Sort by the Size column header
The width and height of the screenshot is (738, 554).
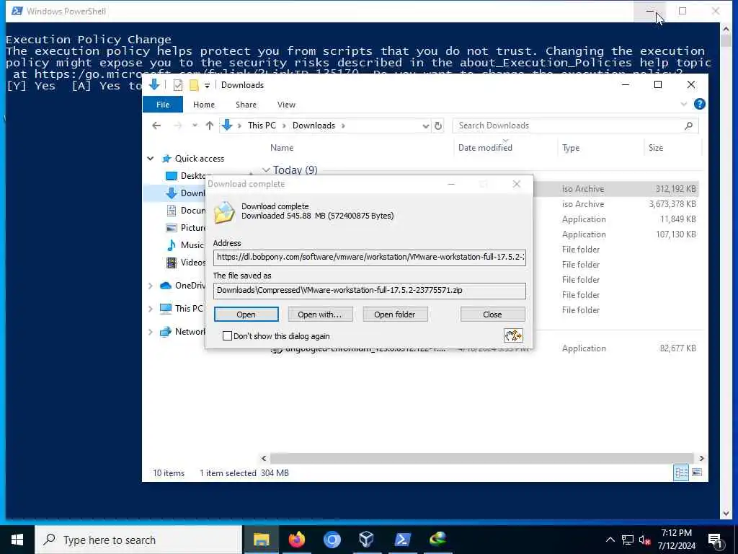pos(656,147)
